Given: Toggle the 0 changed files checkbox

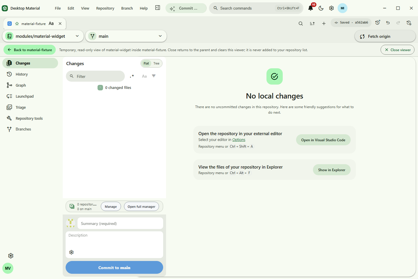Looking at the screenshot, I should click(100, 87).
